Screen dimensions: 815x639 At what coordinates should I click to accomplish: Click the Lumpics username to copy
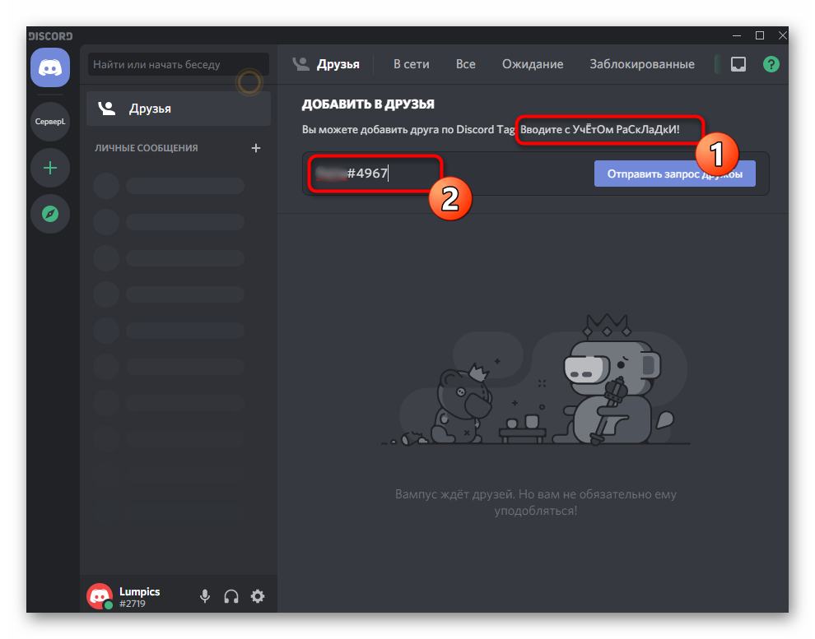point(139,591)
